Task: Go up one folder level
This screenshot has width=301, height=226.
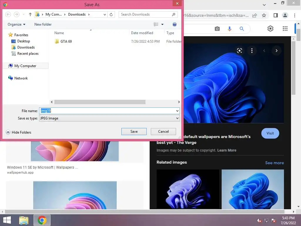Action: 30,14
